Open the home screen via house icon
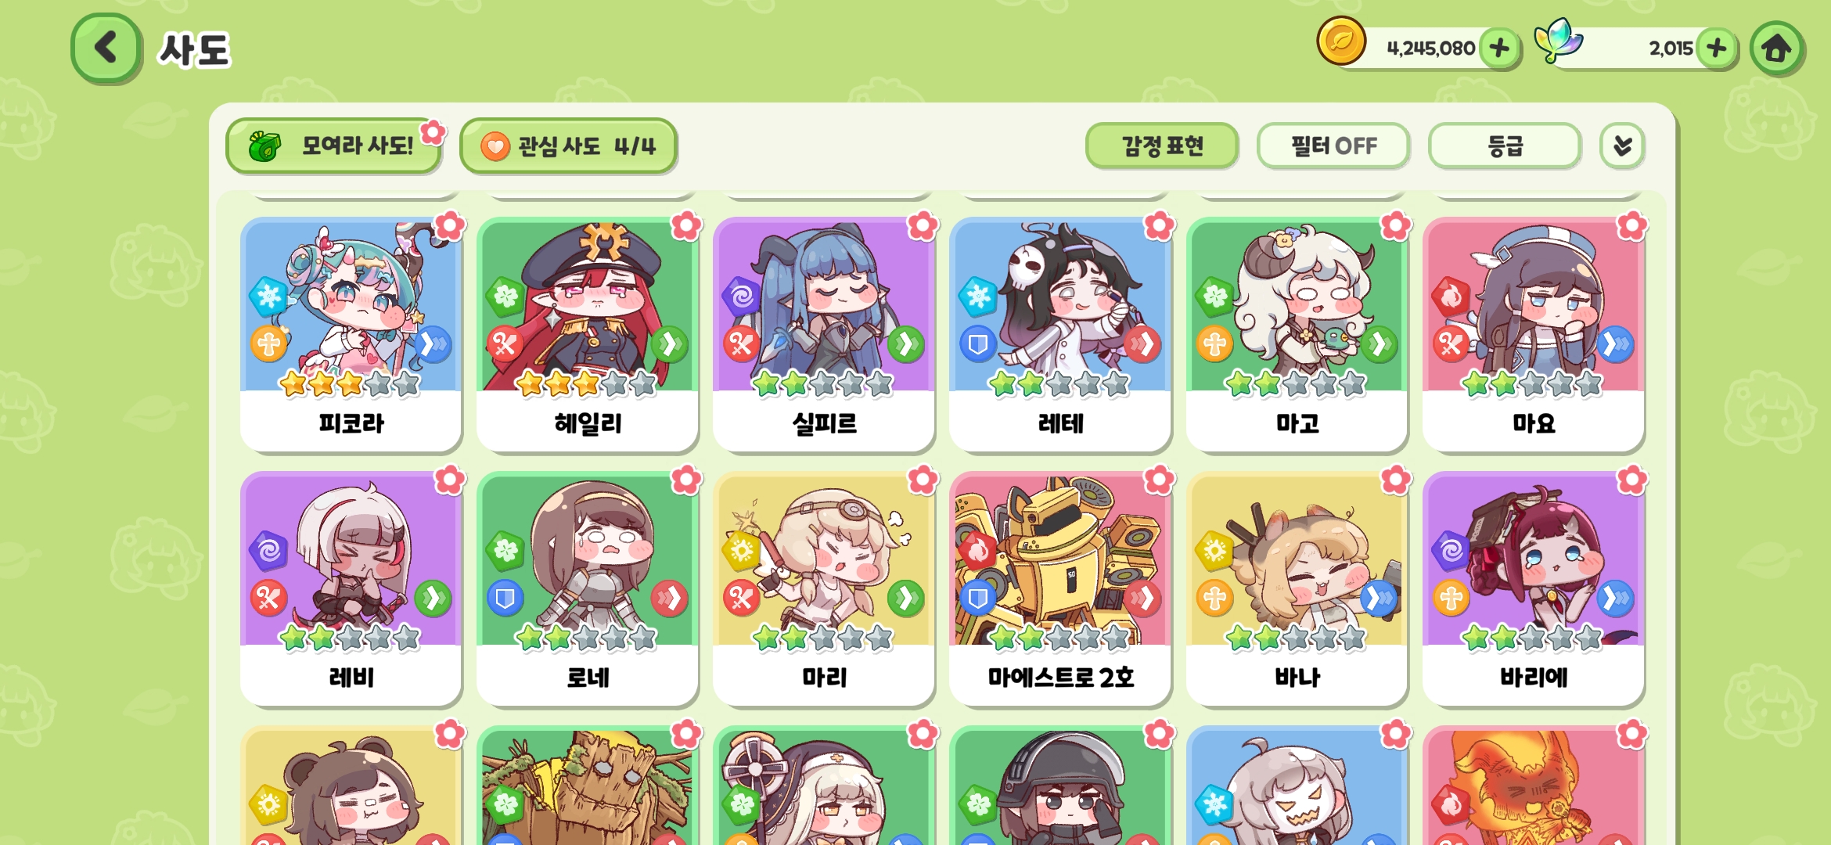This screenshot has width=1831, height=845. pyautogui.click(x=1776, y=49)
